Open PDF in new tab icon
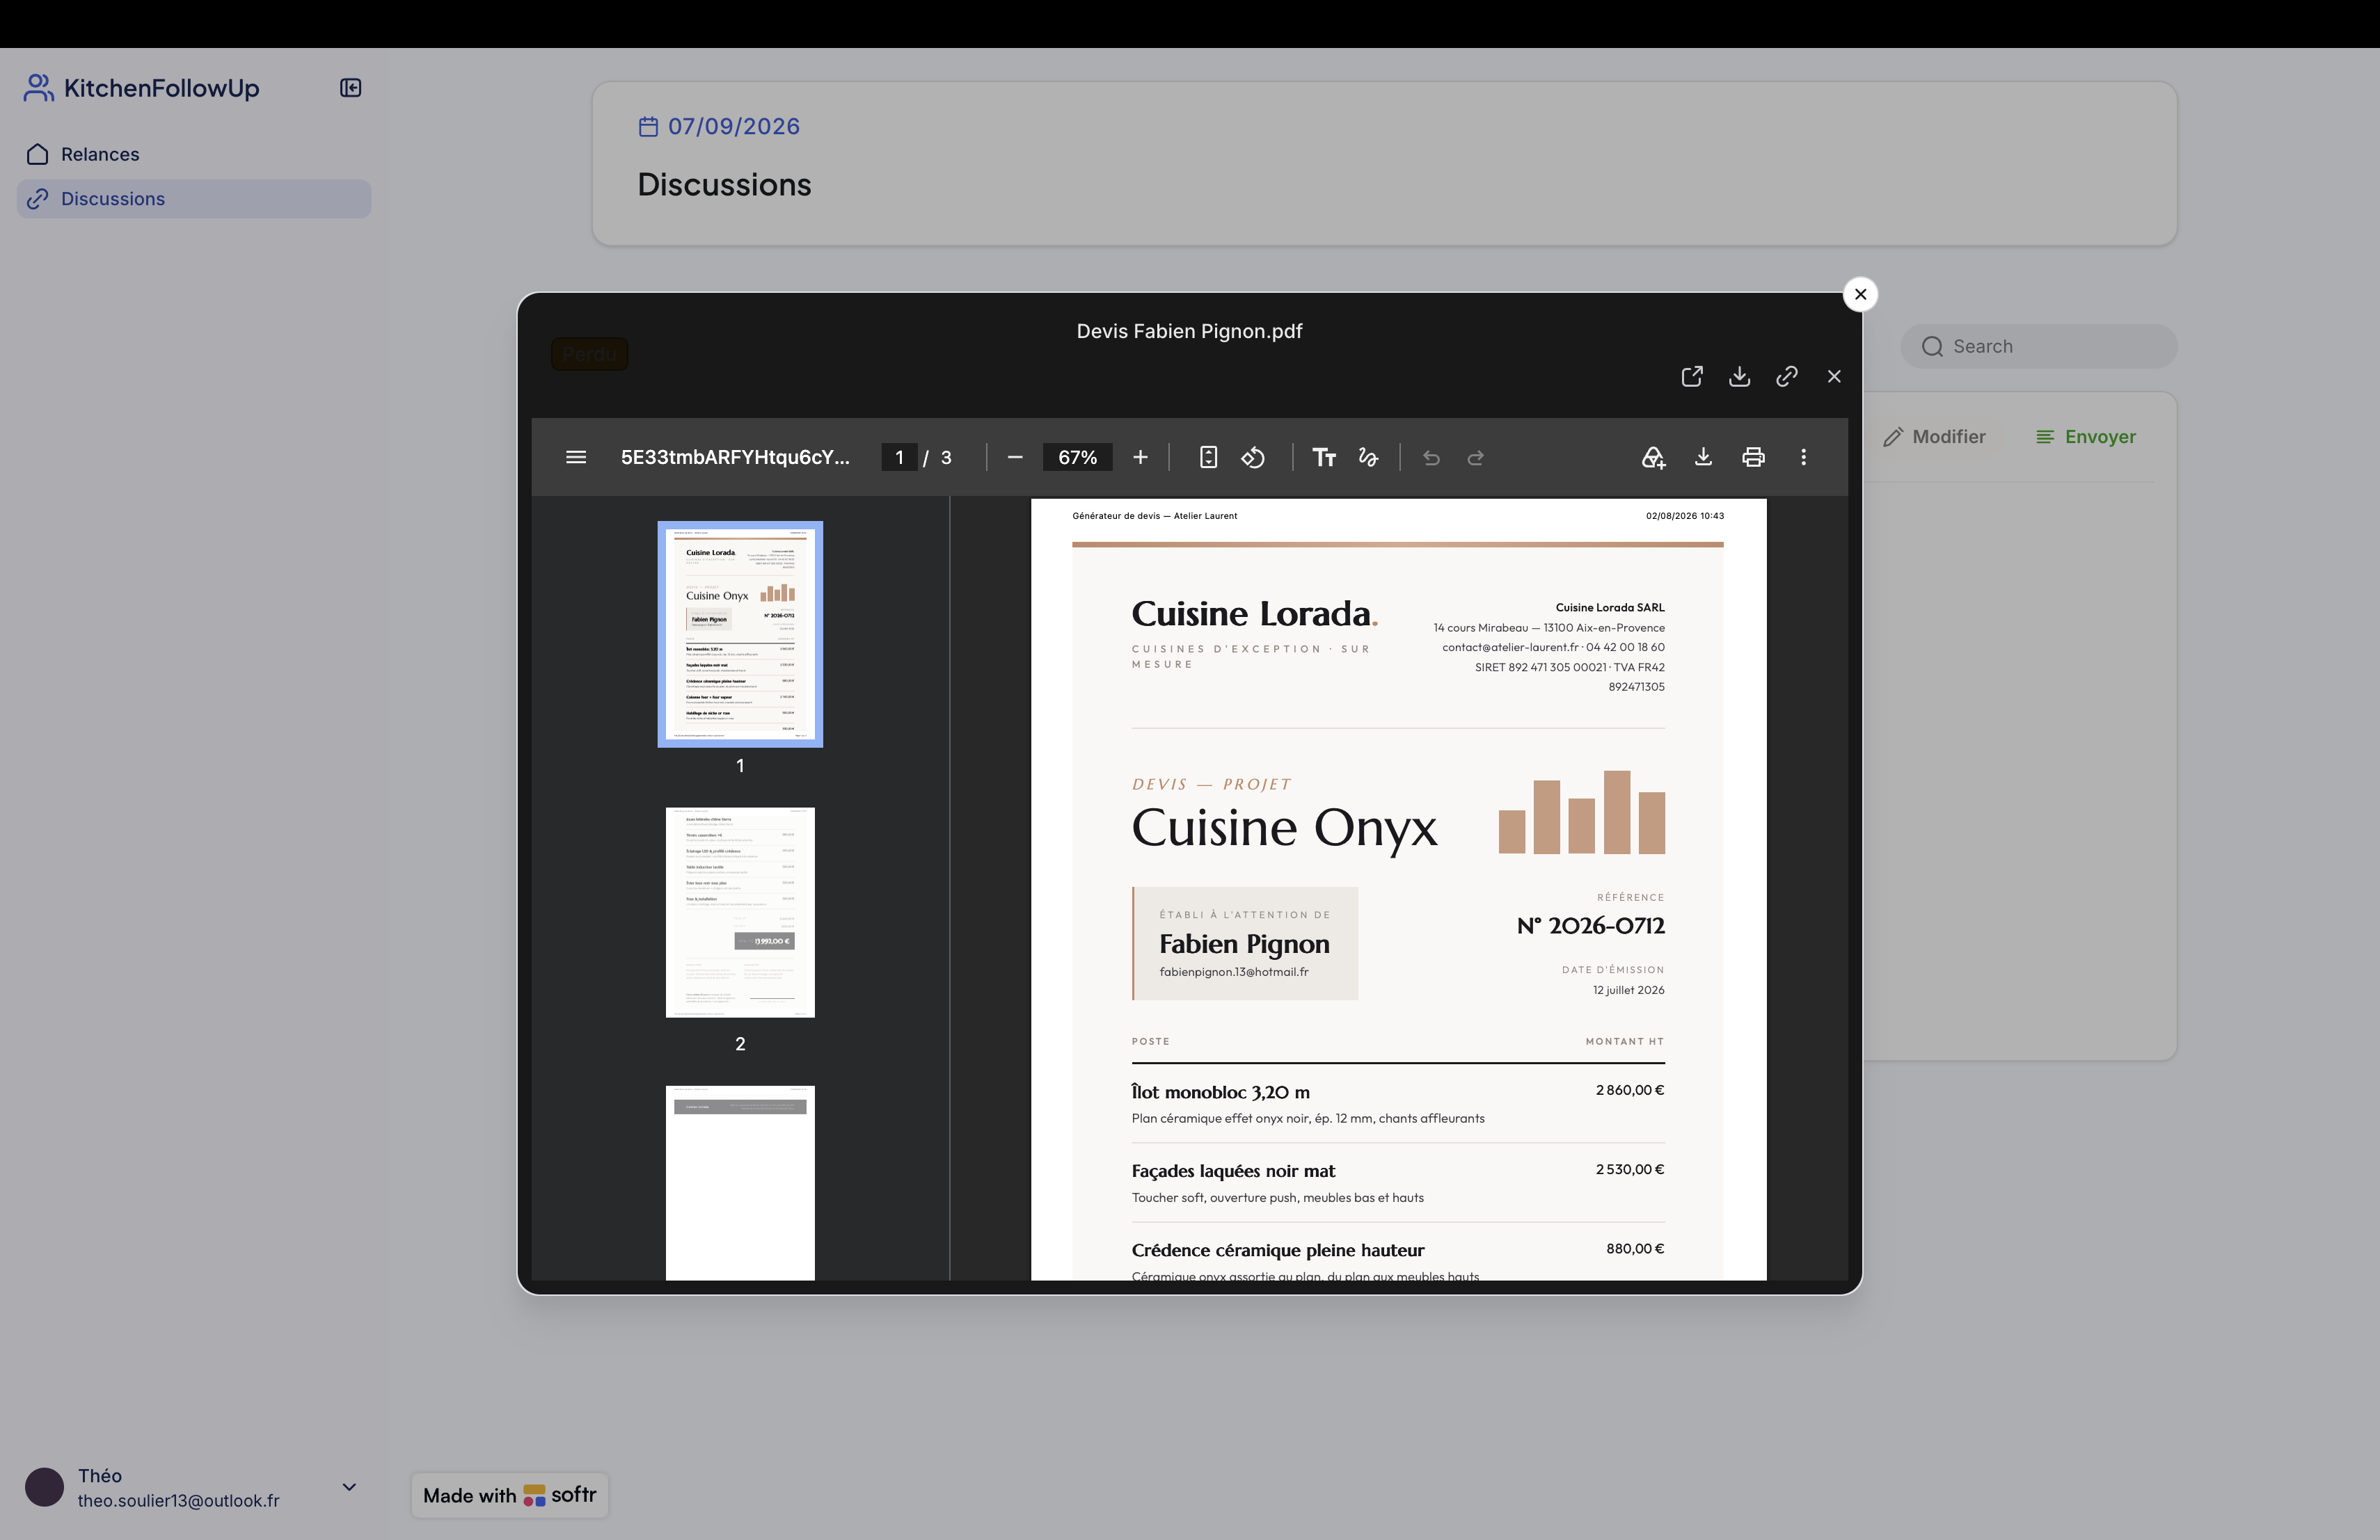This screenshot has width=2380, height=1540. [1692, 376]
